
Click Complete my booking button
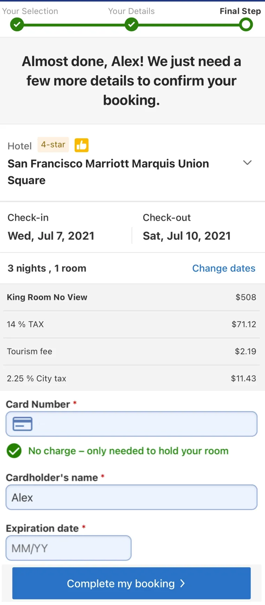pos(131,583)
